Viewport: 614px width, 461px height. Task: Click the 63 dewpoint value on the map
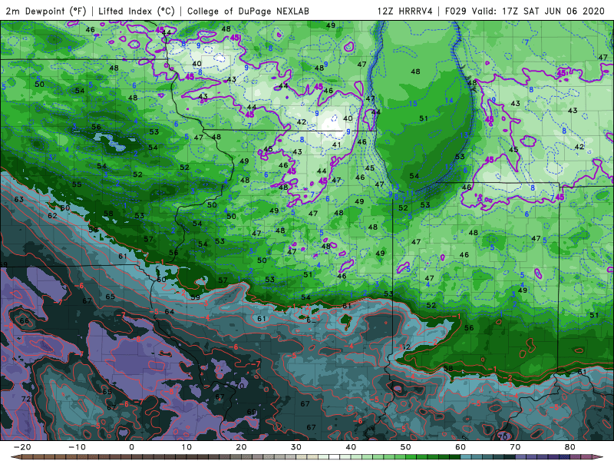18,199
